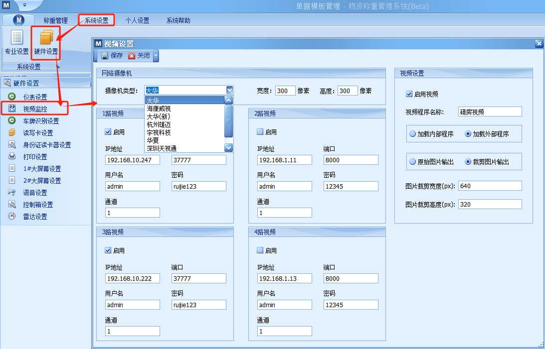
Task: Click the 读写卡设置 sidebar icon
Action: [x=12, y=132]
